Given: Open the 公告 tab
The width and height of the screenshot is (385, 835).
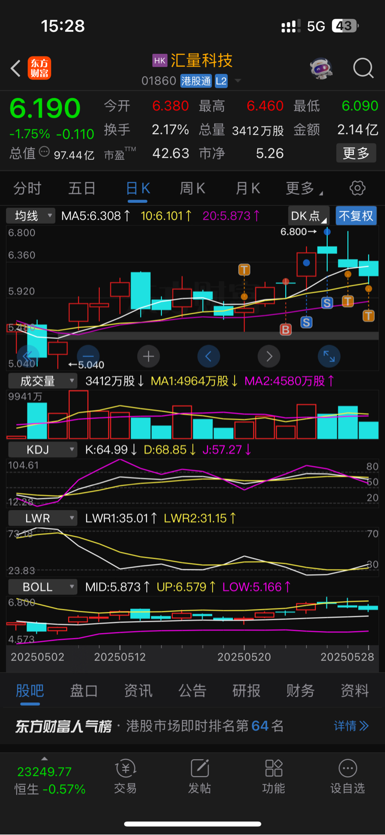Looking at the screenshot, I should point(192,691).
